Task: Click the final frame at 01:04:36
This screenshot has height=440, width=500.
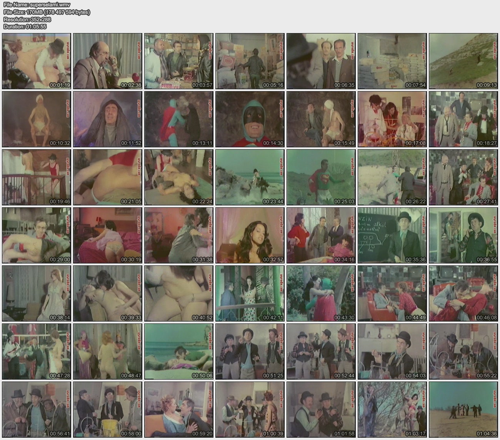Action: click(463, 410)
